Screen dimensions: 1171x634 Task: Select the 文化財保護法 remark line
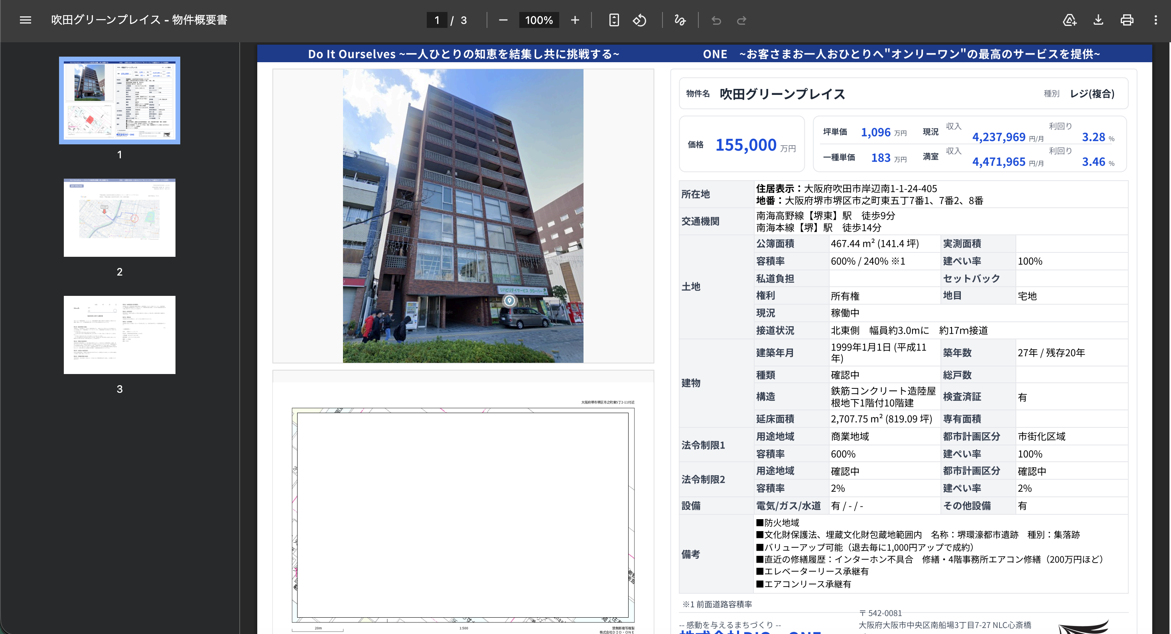[918, 534]
